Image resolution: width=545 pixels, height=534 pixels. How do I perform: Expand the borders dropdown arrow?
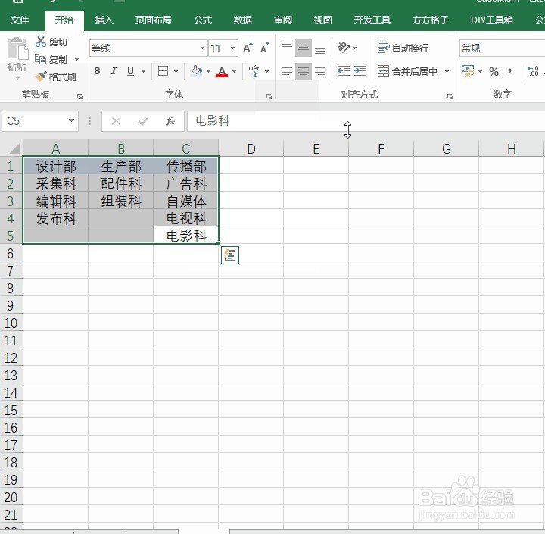click(176, 71)
